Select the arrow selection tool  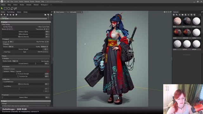tap(2, 9)
